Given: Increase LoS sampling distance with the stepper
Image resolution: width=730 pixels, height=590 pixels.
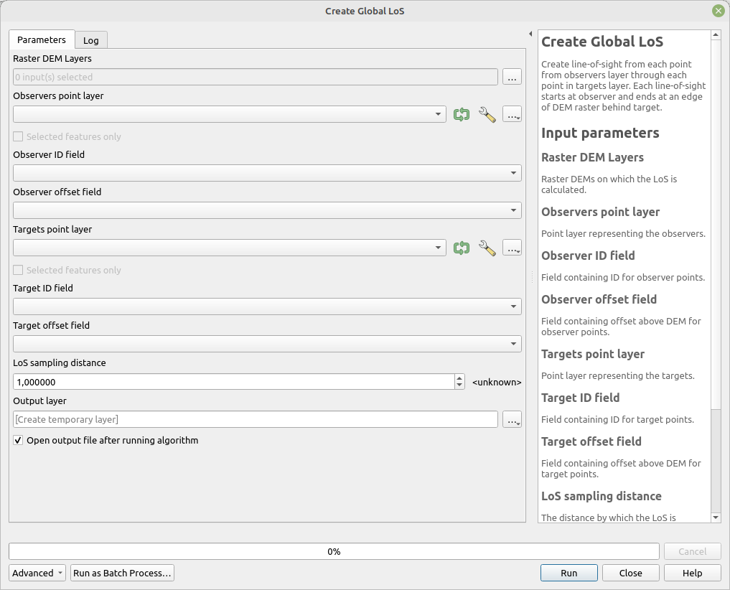Looking at the screenshot, I should (x=459, y=378).
